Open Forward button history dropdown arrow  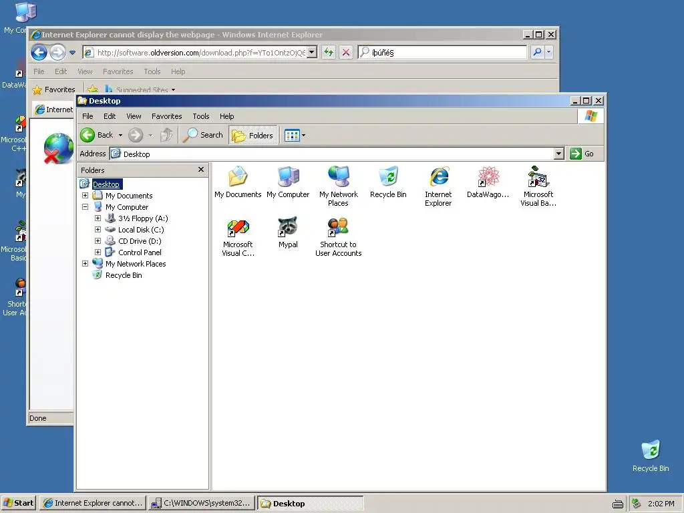click(150, 135)
